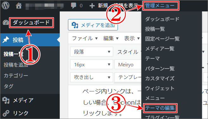Open the comments bubble icon

73,6
